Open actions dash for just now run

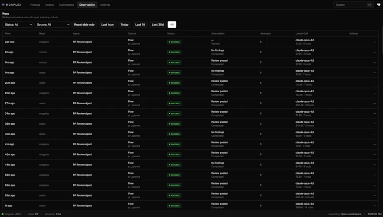tap(374, 42)
